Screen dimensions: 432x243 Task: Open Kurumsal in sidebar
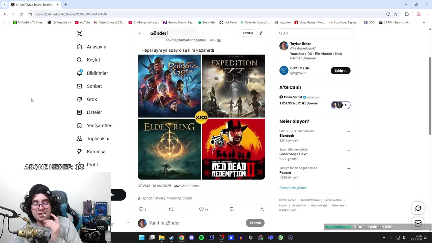coord(91,152)
